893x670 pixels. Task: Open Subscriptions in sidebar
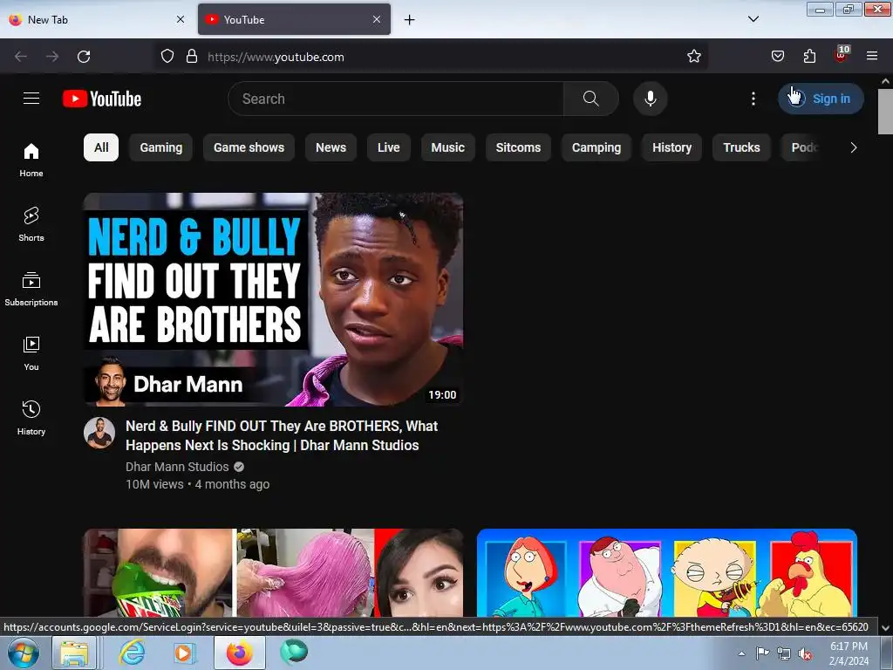click(31, 289)
